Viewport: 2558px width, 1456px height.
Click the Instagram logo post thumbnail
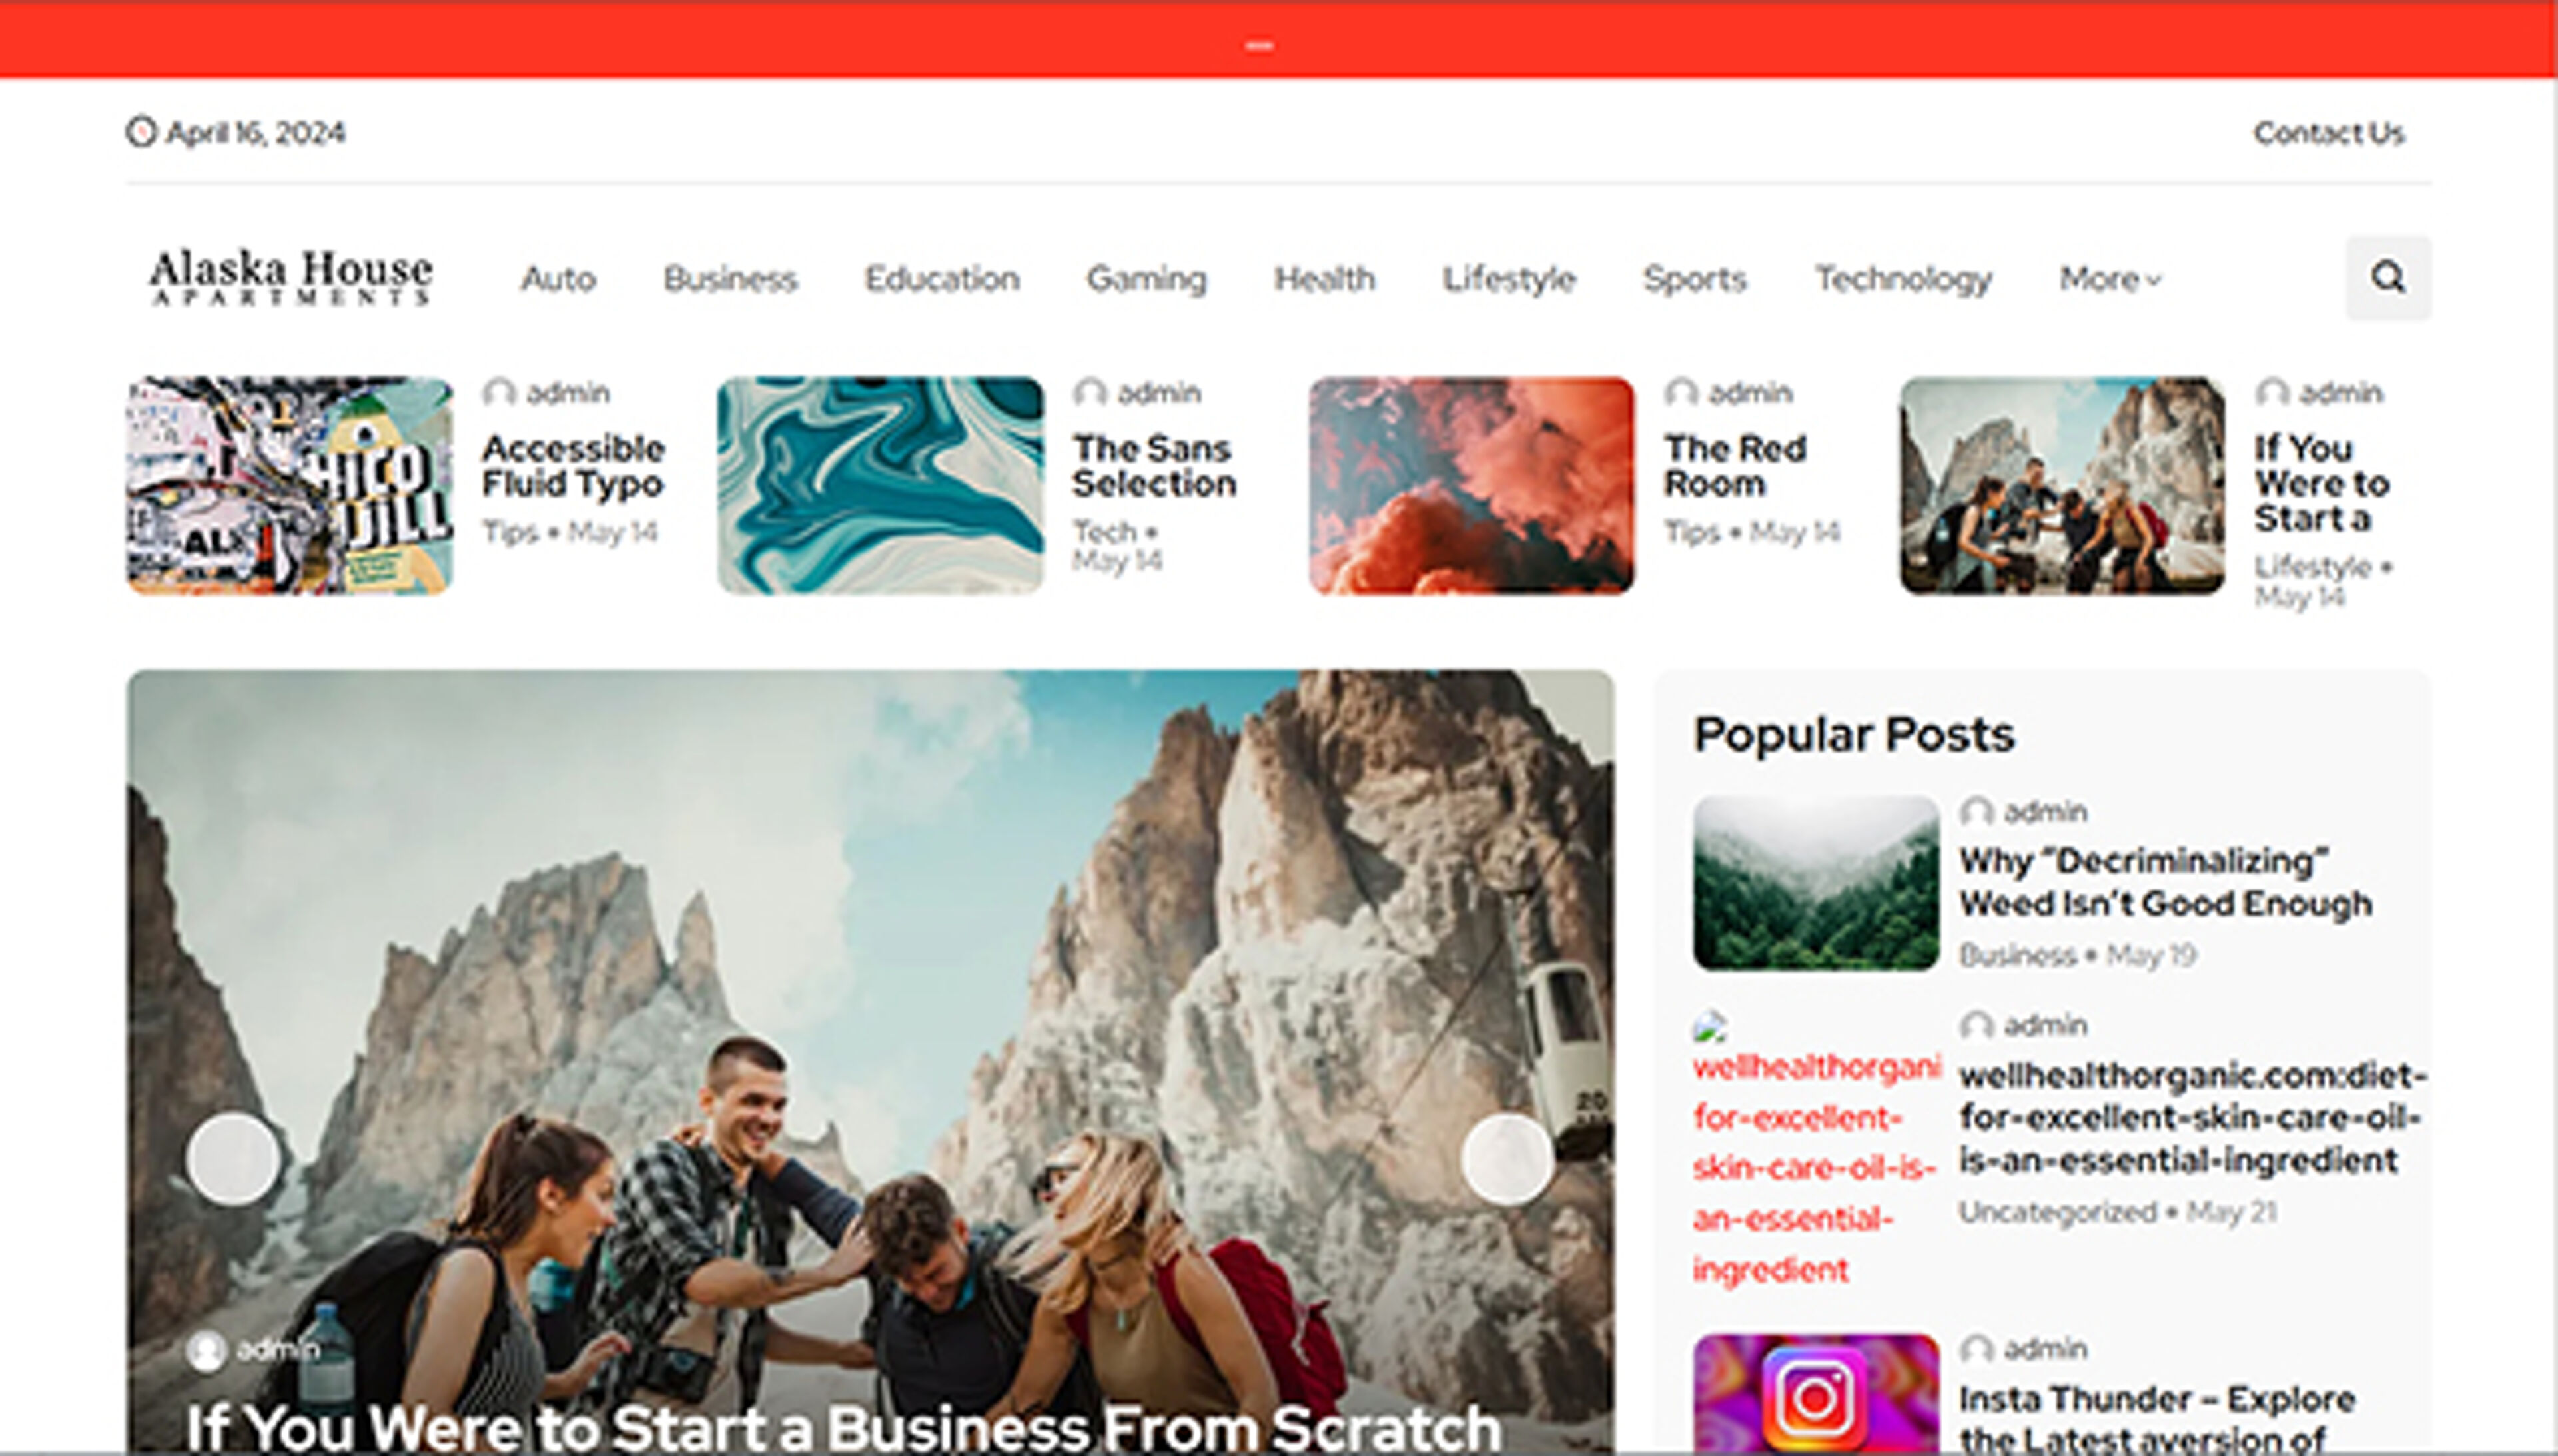[1815, 1395]
